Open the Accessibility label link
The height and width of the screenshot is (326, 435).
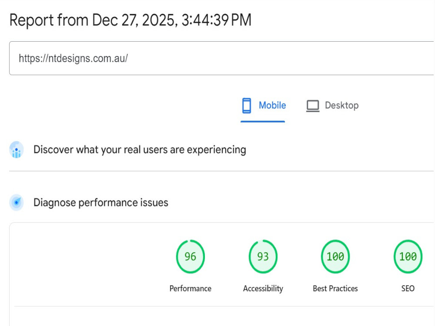coord(263,289)
